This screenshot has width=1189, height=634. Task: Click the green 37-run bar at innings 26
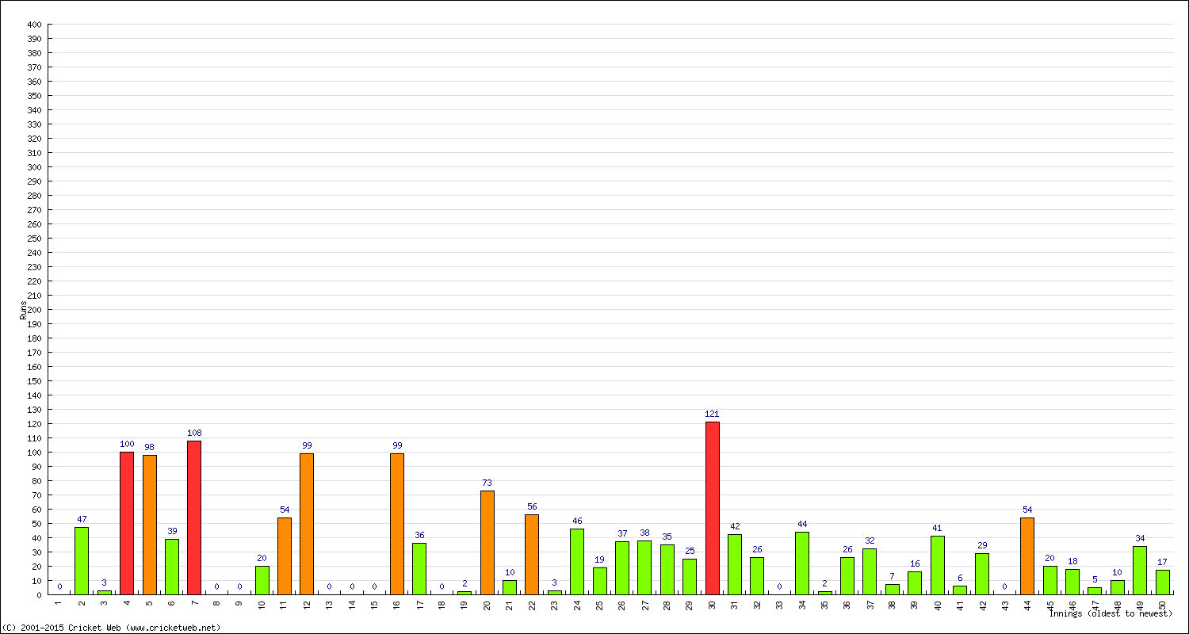[x=622, y=568]
